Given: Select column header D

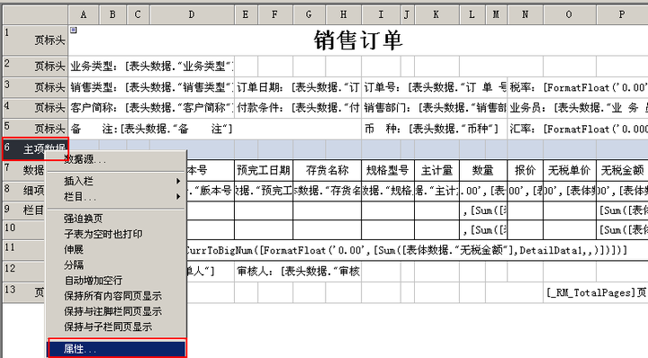Looking at the screenshot, I should click(193, 15).
